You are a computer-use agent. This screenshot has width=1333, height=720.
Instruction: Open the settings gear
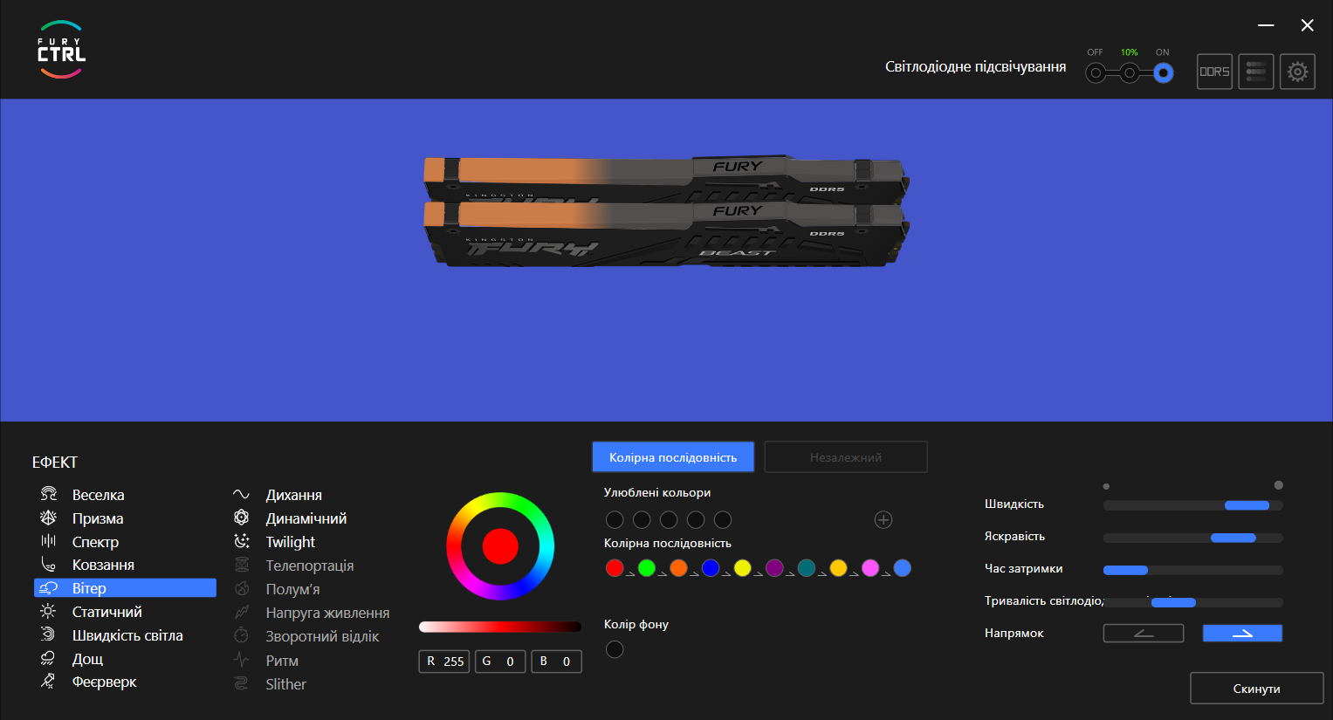1297,72
